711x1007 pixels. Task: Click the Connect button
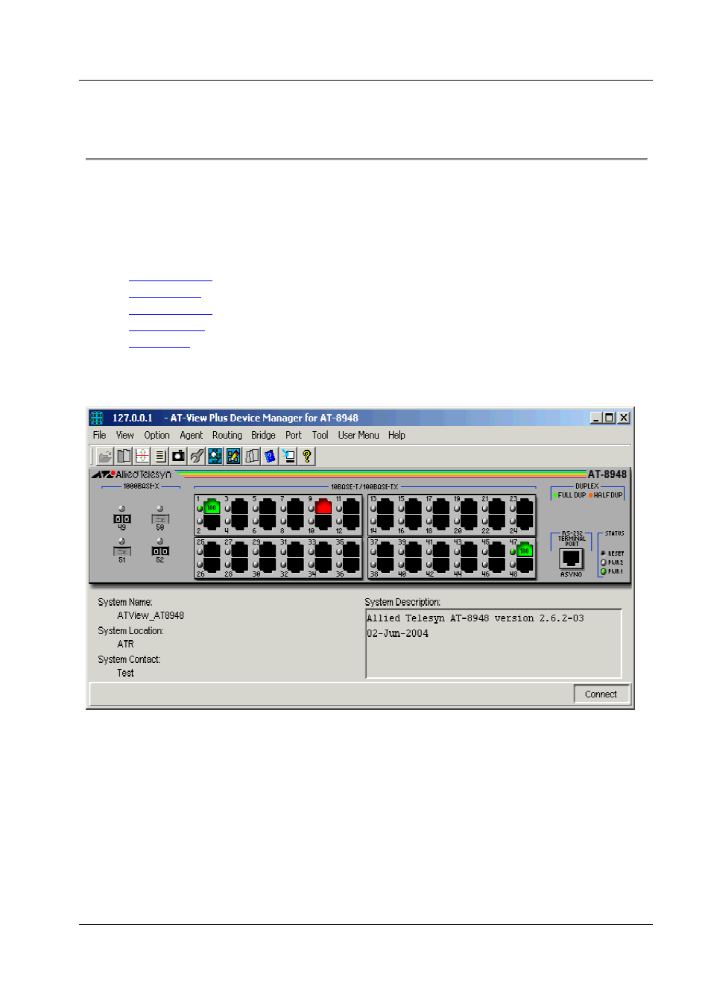[x=601, y=694]
